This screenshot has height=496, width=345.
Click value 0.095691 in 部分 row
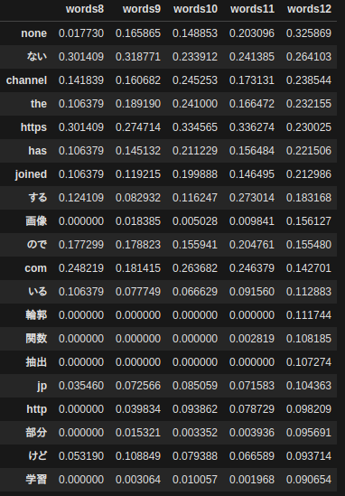pyautogui.click(x=309, y=433)
